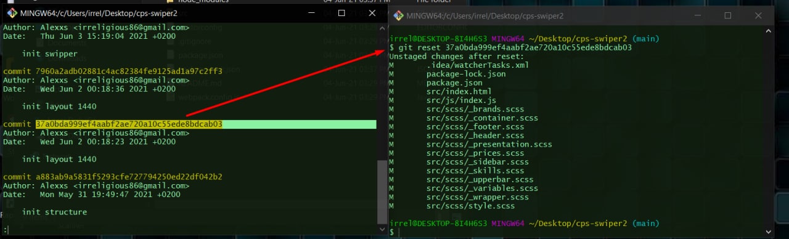Viewport: 789px width, 239px height.
Task: Click the 'init structure' commit message
Action: pos(54,212)
